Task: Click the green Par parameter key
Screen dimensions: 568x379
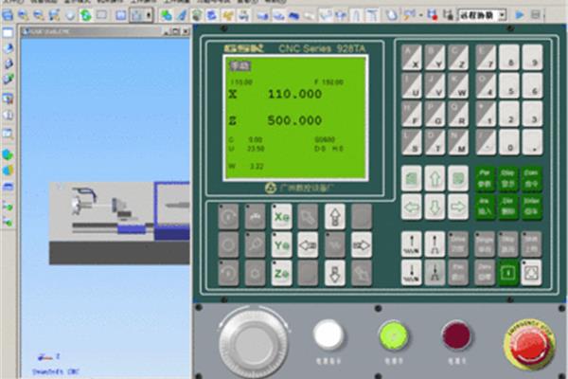Action: [x=485, y=178]
